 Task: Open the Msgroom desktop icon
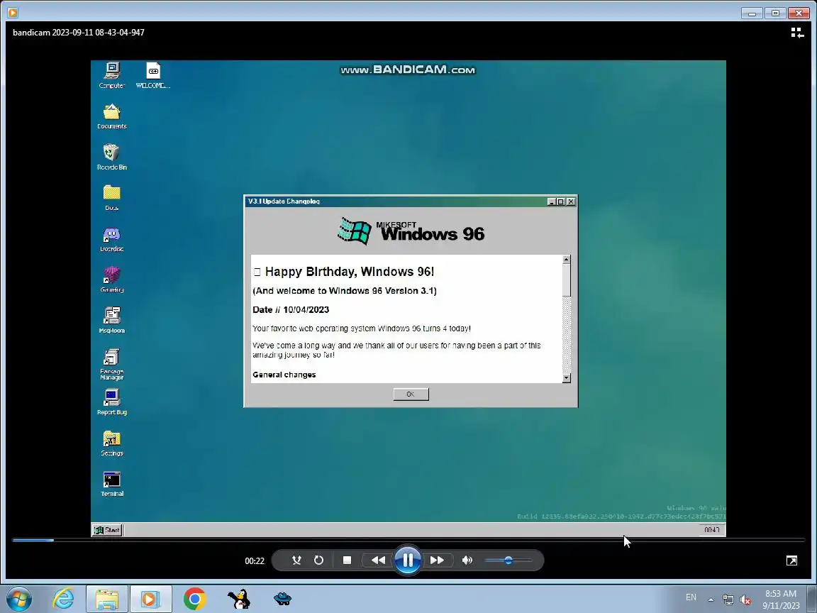click(112, 320)
